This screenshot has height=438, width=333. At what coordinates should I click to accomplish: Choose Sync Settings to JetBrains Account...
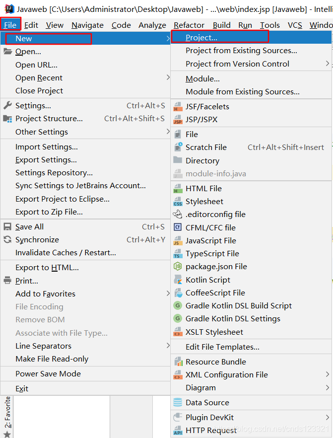click(85, 186)
